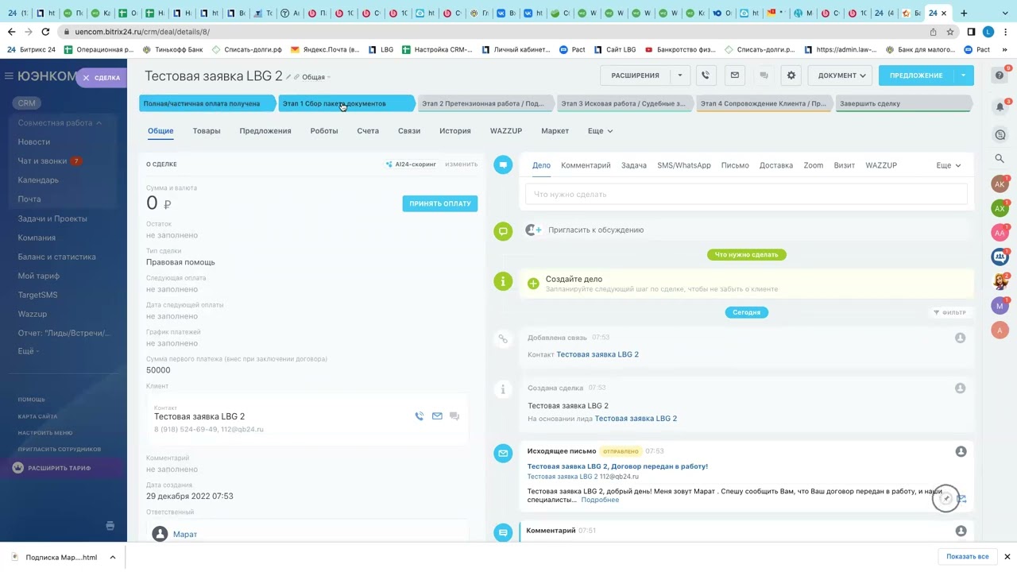Click Показать все downloads button
The image size is (1017, 572).
[x=968, y=557]
